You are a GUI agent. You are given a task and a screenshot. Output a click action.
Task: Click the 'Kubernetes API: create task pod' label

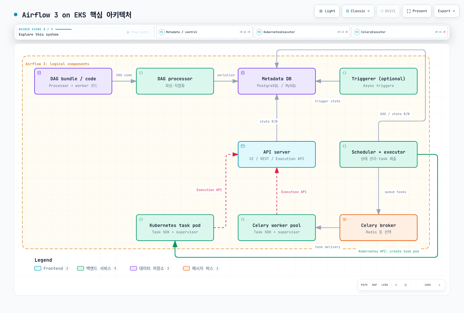(389, 251)
